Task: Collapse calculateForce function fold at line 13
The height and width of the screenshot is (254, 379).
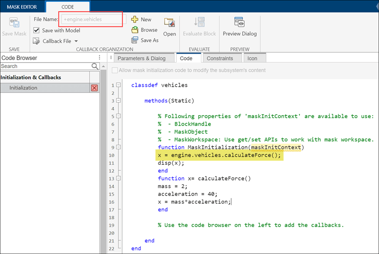Action: (118, 178)
